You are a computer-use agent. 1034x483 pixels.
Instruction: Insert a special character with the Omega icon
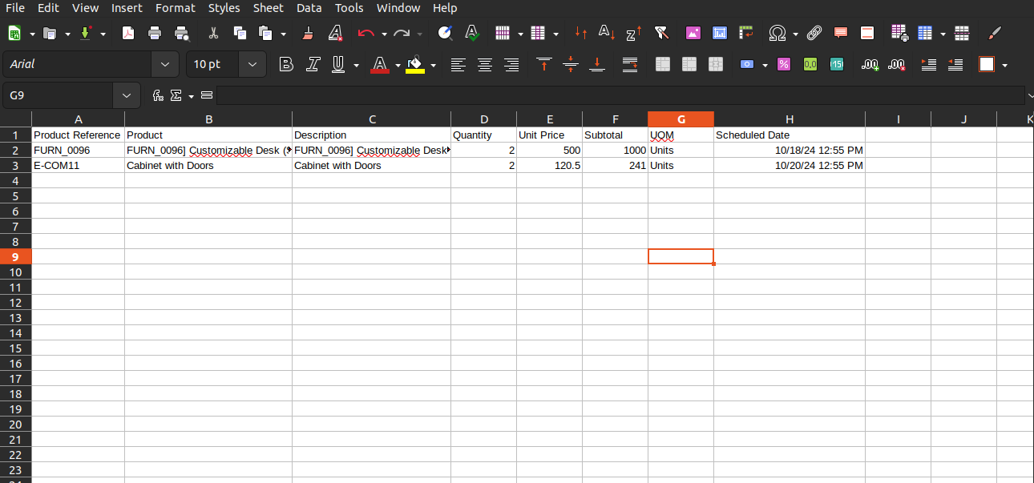click(777, 34)
